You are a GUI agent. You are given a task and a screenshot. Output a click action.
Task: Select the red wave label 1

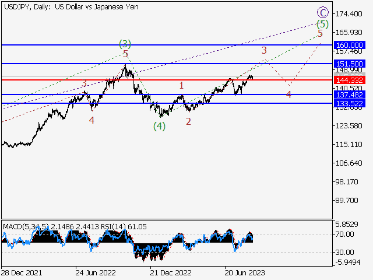click(x=181, y=85)
